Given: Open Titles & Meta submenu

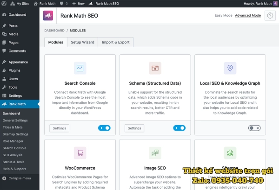Looking at the screenshot, I should (x=13, y=127).
